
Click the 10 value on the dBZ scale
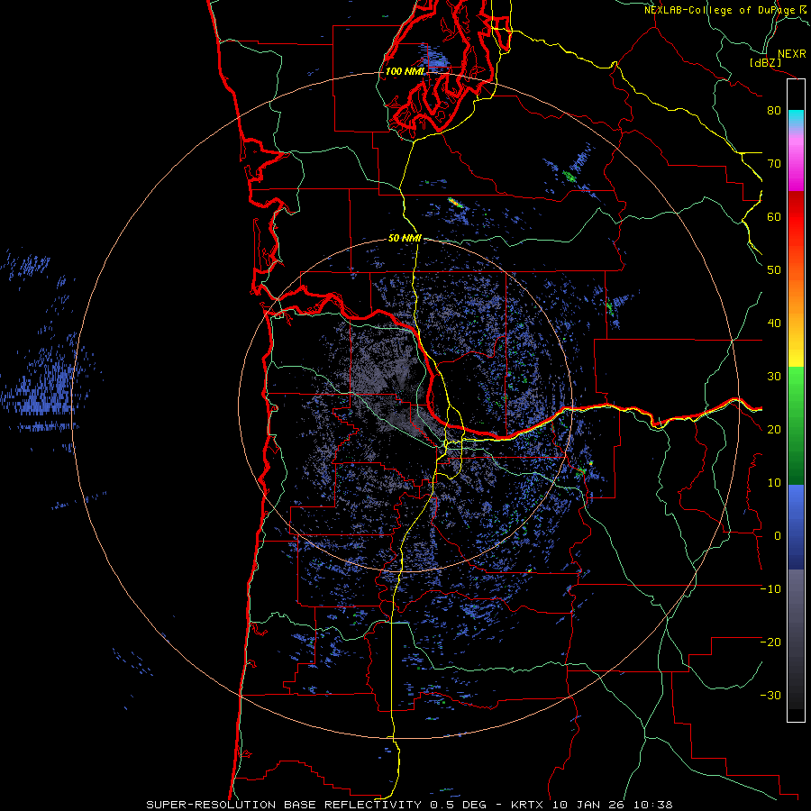tap(774, 483)
